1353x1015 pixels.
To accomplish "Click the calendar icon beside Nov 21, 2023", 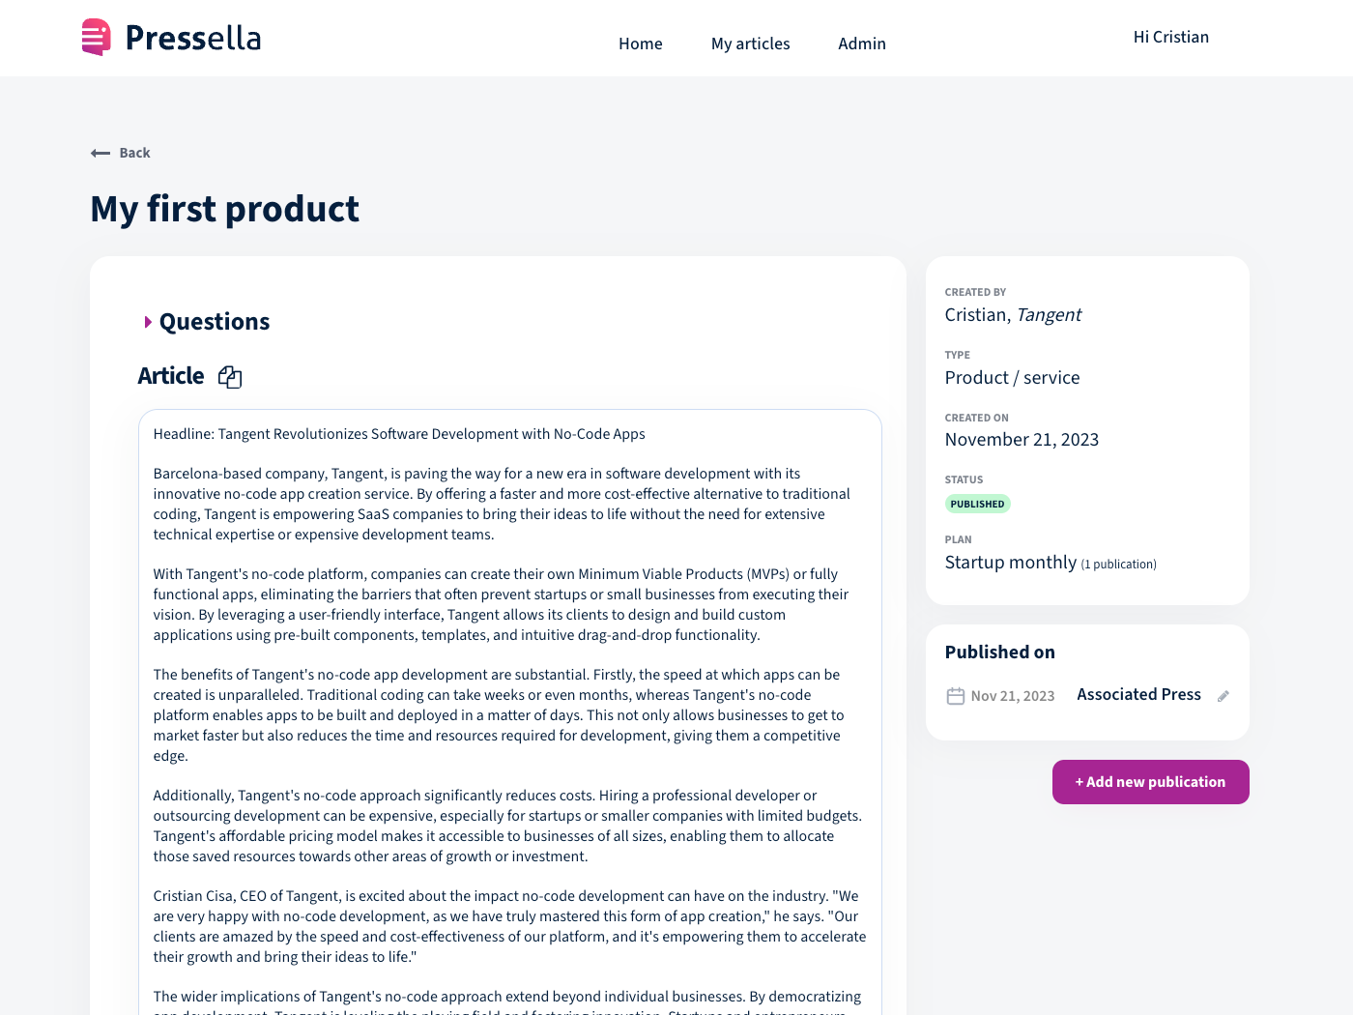I will pyautogui.click(x=955, y=696).
